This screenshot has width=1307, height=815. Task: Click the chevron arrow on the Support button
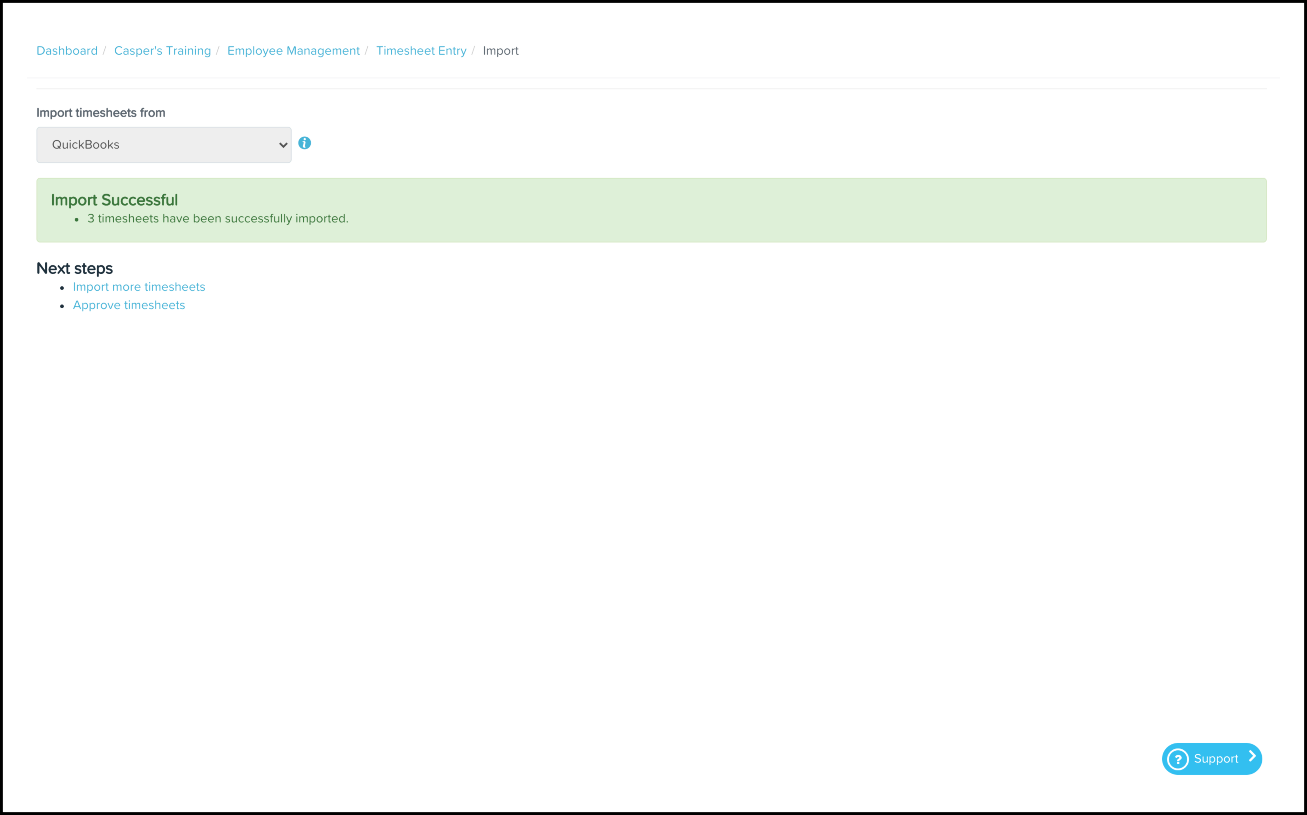pyautogui.click(x=1252, y=756)
